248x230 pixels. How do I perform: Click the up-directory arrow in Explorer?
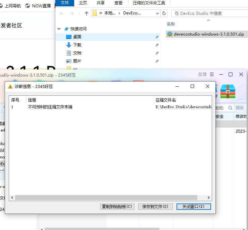click(87, 13)
